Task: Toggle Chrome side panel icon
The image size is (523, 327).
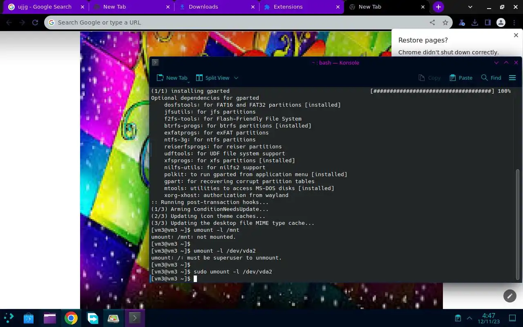Action: click(x=488, y=22)
